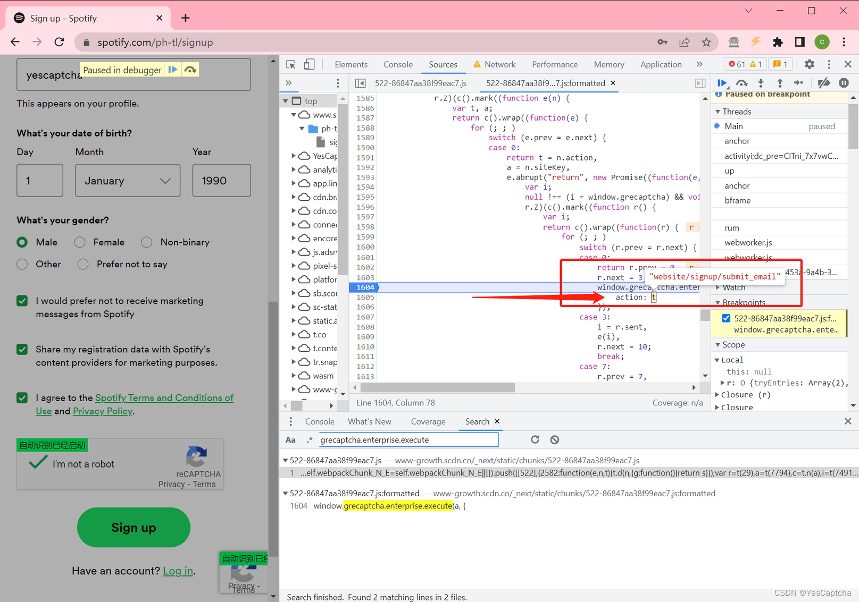
Task: Reload the browser page
Action: click(59, 42)
